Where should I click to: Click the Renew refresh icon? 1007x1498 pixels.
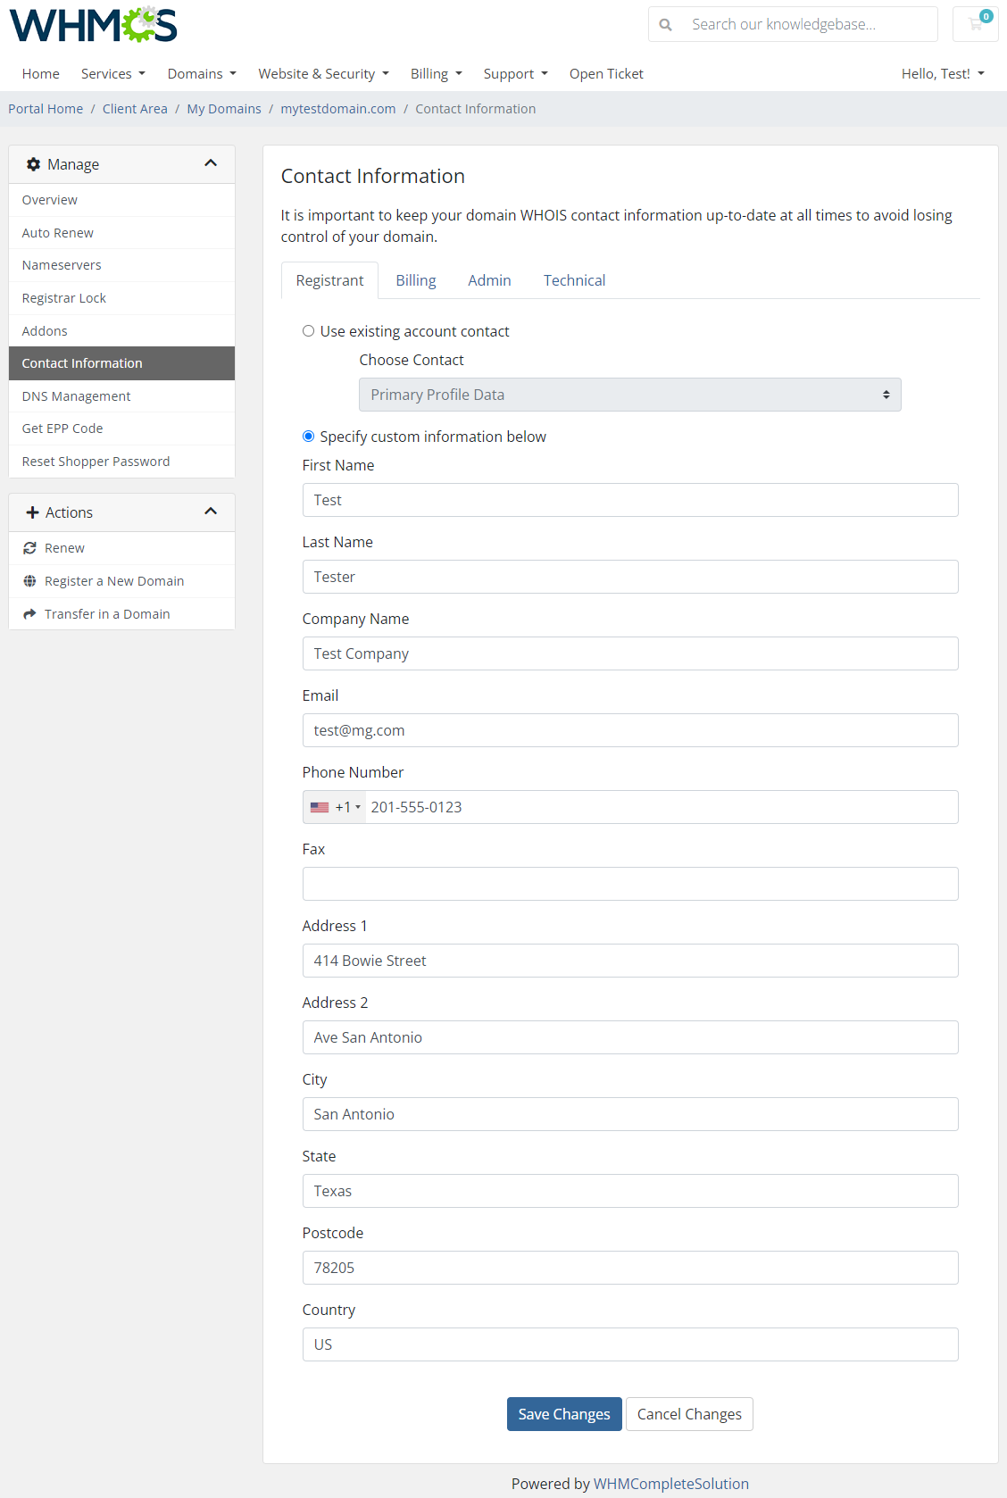[29, 548]
